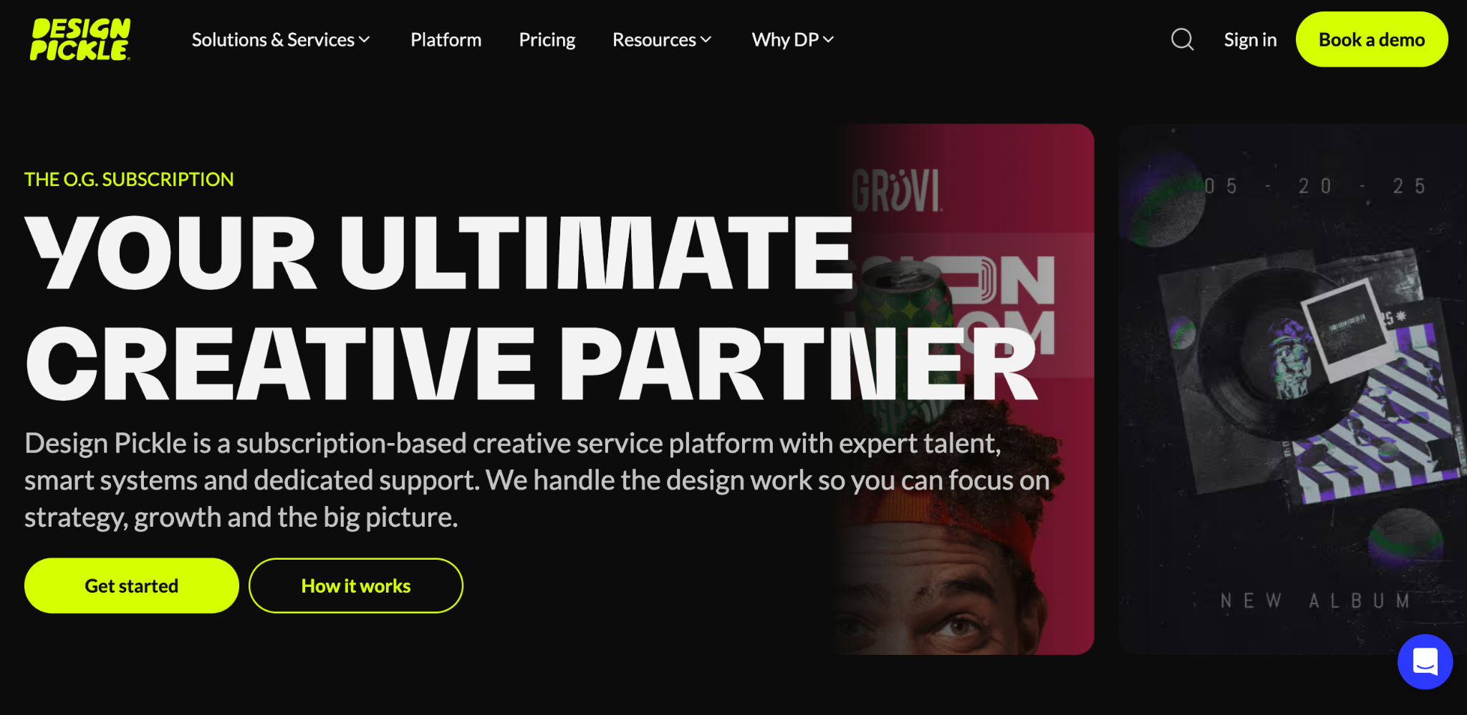
Task: Open the blue chat widget icon
Action: coord(1425,661)
